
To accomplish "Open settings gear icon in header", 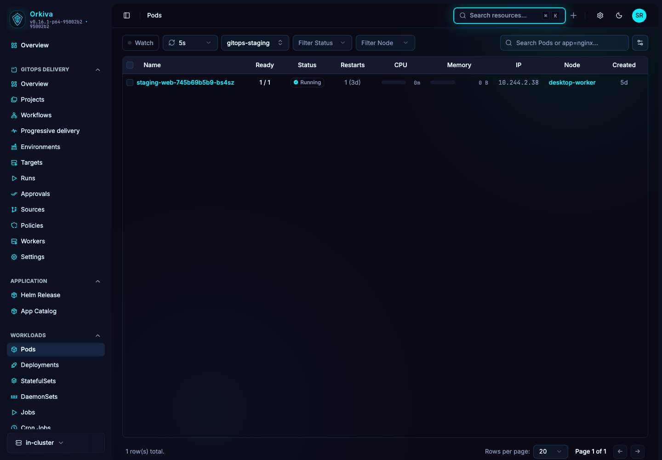I will [x=600, y=16].
